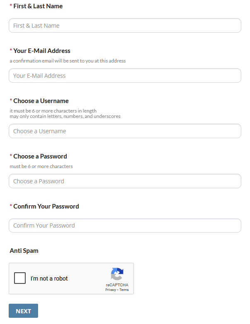Click into the E-Mail Address input

pos(125,76)
